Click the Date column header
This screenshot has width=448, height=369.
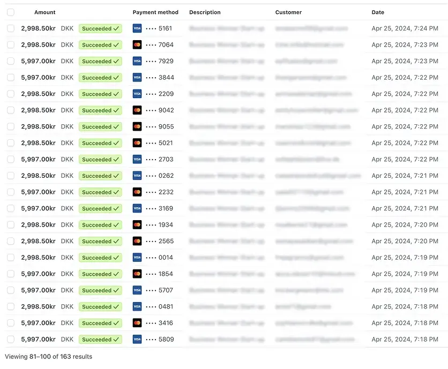(x=378, y=12)
